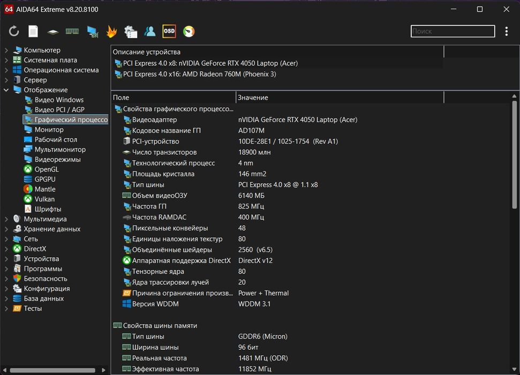Click the Кодовое название ГП field
Image resolution: width=520 pixels, height=375 pixels.
167,130
